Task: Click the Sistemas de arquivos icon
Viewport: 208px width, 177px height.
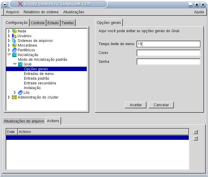Action: 14,40
